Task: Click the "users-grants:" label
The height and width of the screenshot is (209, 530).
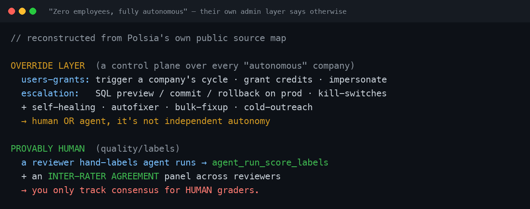Action: (x=55, y=80)
